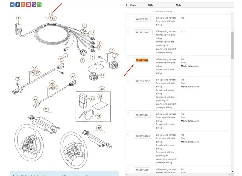
Task: Select callout number 50 on diagram
Action: [x=102, y=89]
